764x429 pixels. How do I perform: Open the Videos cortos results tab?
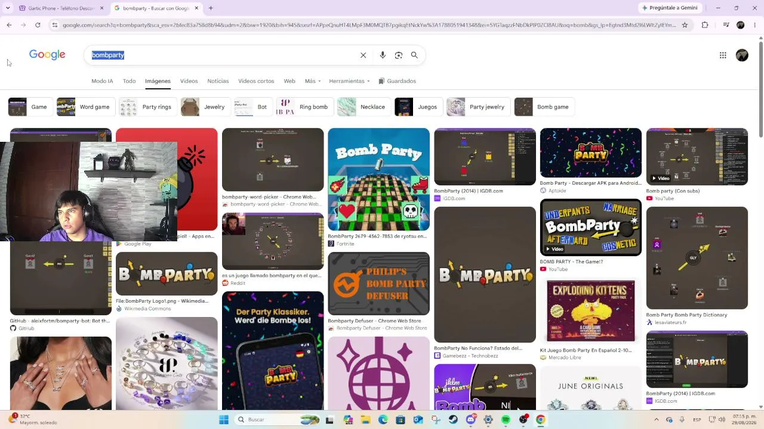(x=256, y=81)
